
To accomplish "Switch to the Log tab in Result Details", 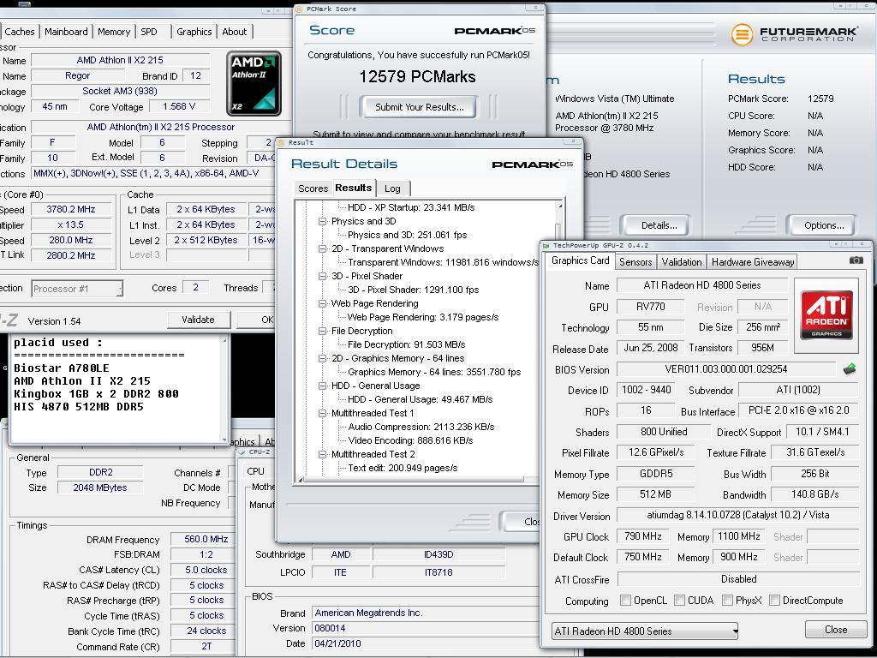I will (392, 188).
